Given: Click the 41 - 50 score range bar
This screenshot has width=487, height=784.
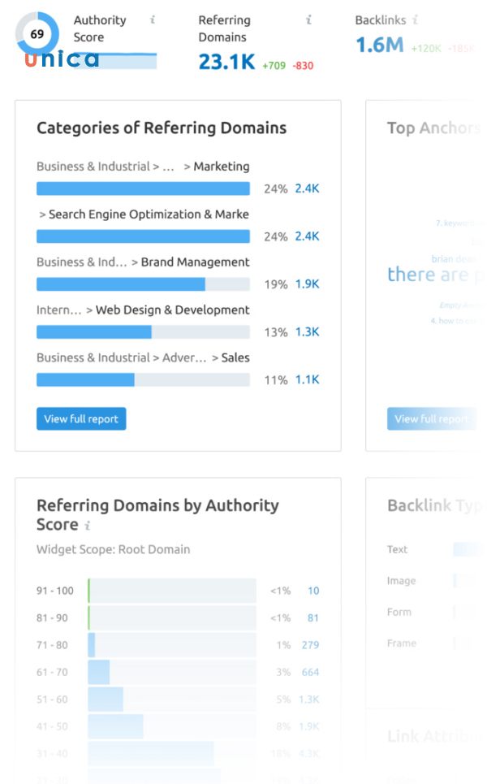Looking at the screenshot, I should [x=172, y=726].
